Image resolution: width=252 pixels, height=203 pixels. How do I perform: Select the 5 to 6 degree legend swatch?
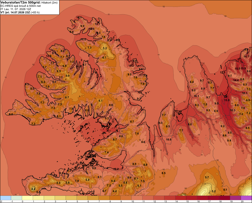(82, 198)
